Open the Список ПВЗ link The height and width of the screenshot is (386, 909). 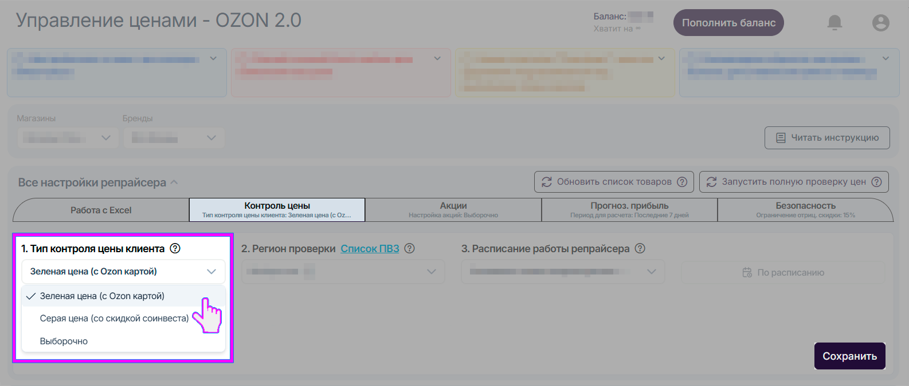[x=370, y=249]
